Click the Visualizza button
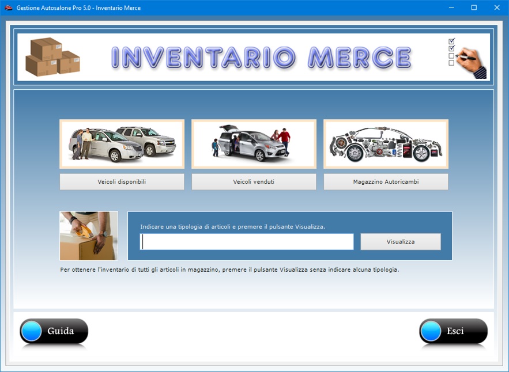The image size is (509, 372). [x=401, y=242]
